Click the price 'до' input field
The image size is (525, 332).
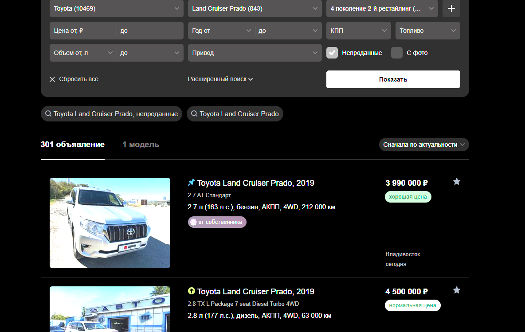(x=150, y=31)
